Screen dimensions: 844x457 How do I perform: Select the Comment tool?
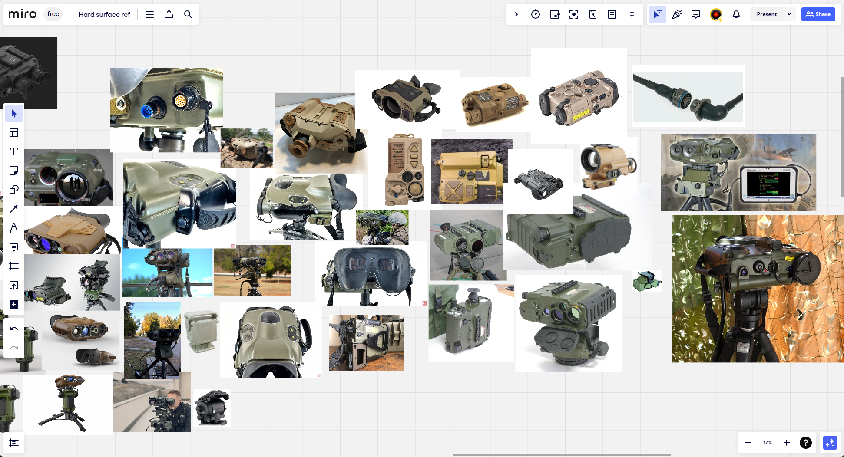13,247
